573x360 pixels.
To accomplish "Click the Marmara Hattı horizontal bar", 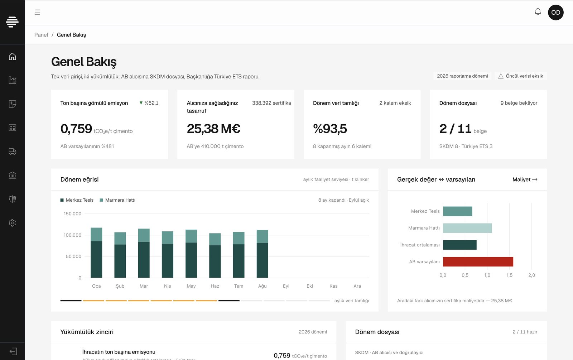I will click(x=467, y=228).
